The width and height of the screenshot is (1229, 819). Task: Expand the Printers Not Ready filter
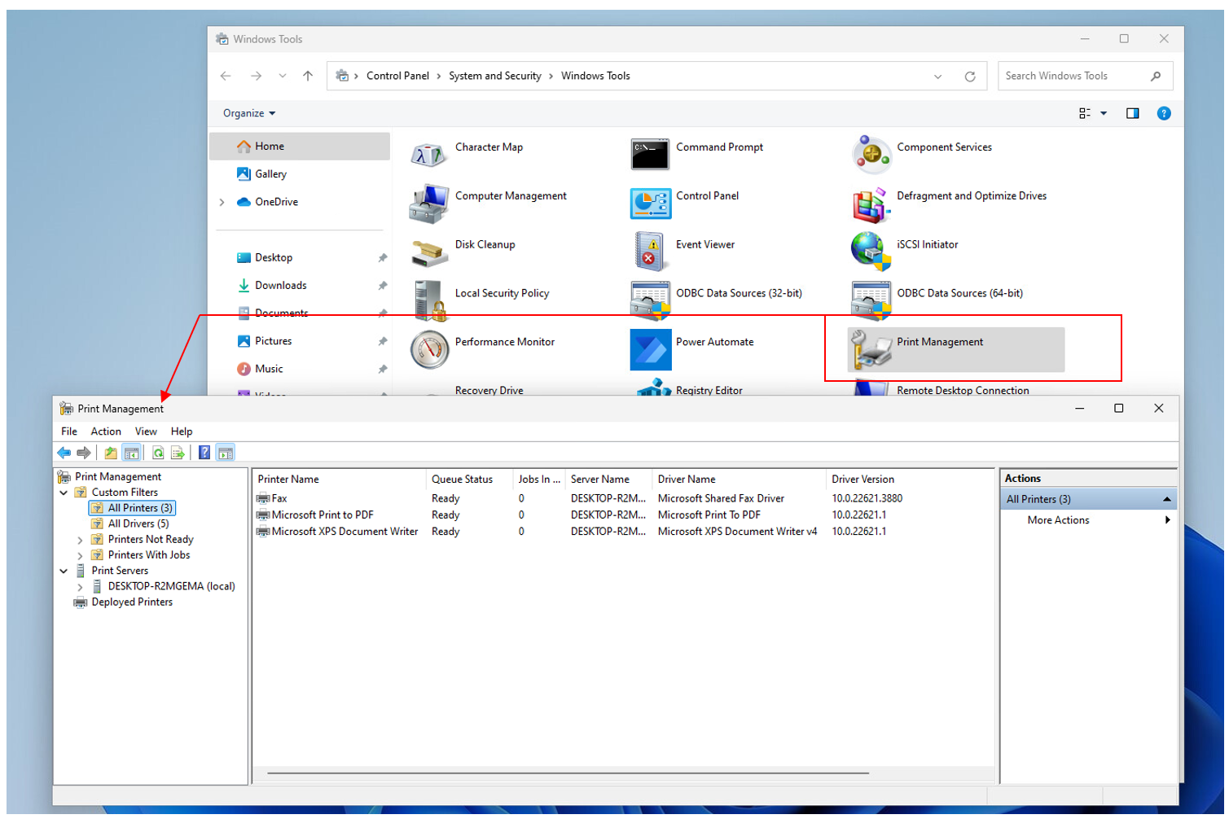[x=80, y=540]
